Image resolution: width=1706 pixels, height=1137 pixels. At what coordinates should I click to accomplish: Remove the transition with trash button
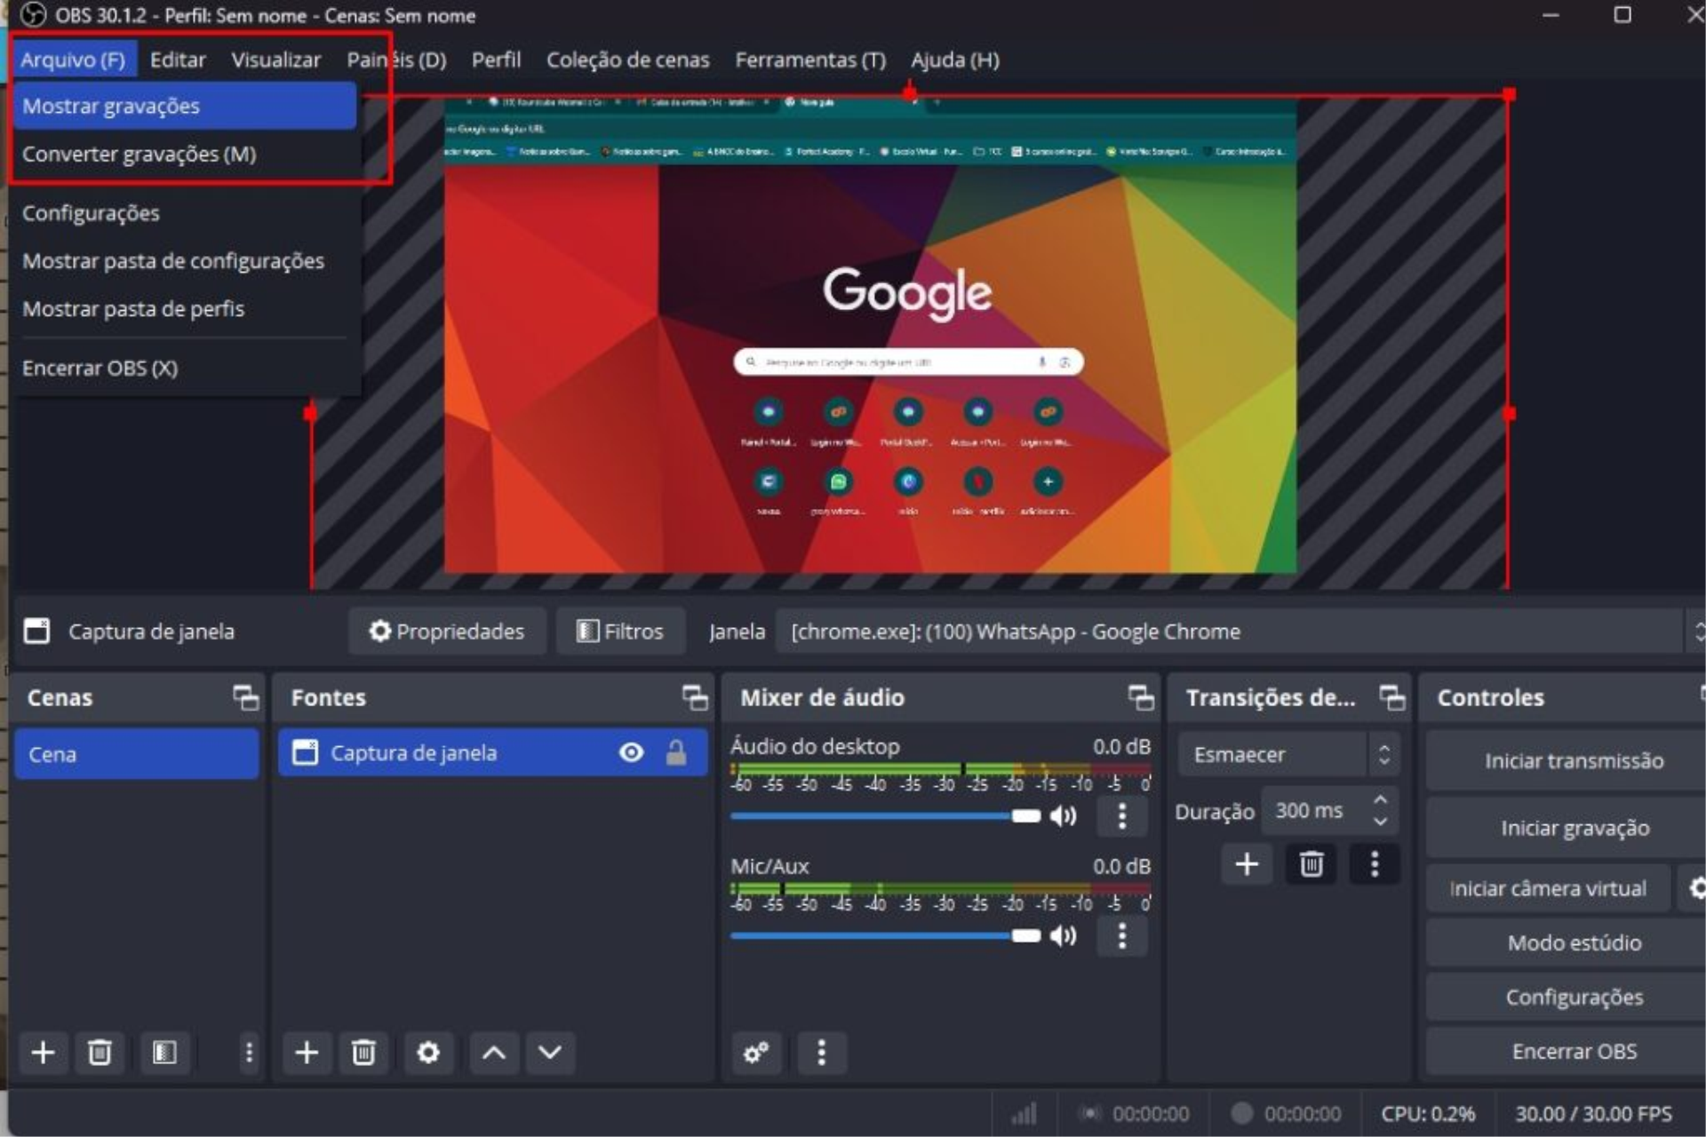(1311, 863)
